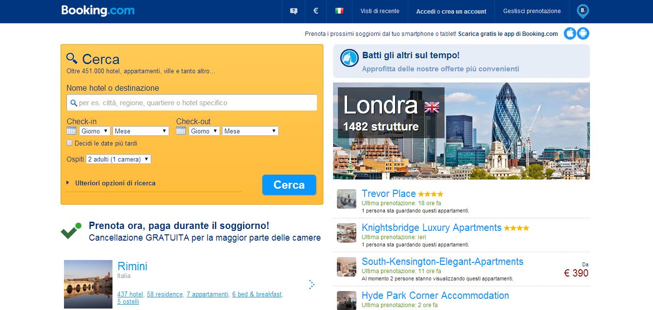
Task: Open Hyde Park Corner Accommodation listing
Action: (435, 295)
